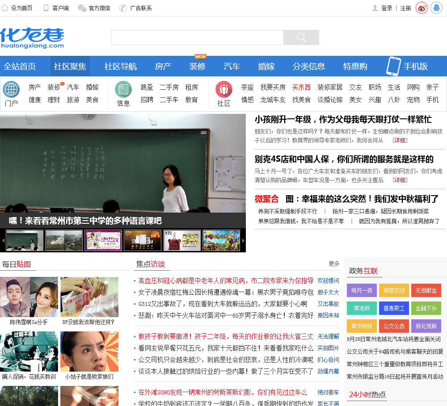Open 图：幸福来的这么突然 headline
This screenshot has width=447, height=406.
(362, 199)
